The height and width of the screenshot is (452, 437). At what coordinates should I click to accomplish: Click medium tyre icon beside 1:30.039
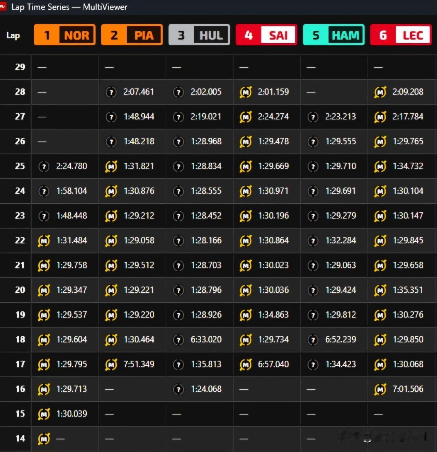pos(44,414)
